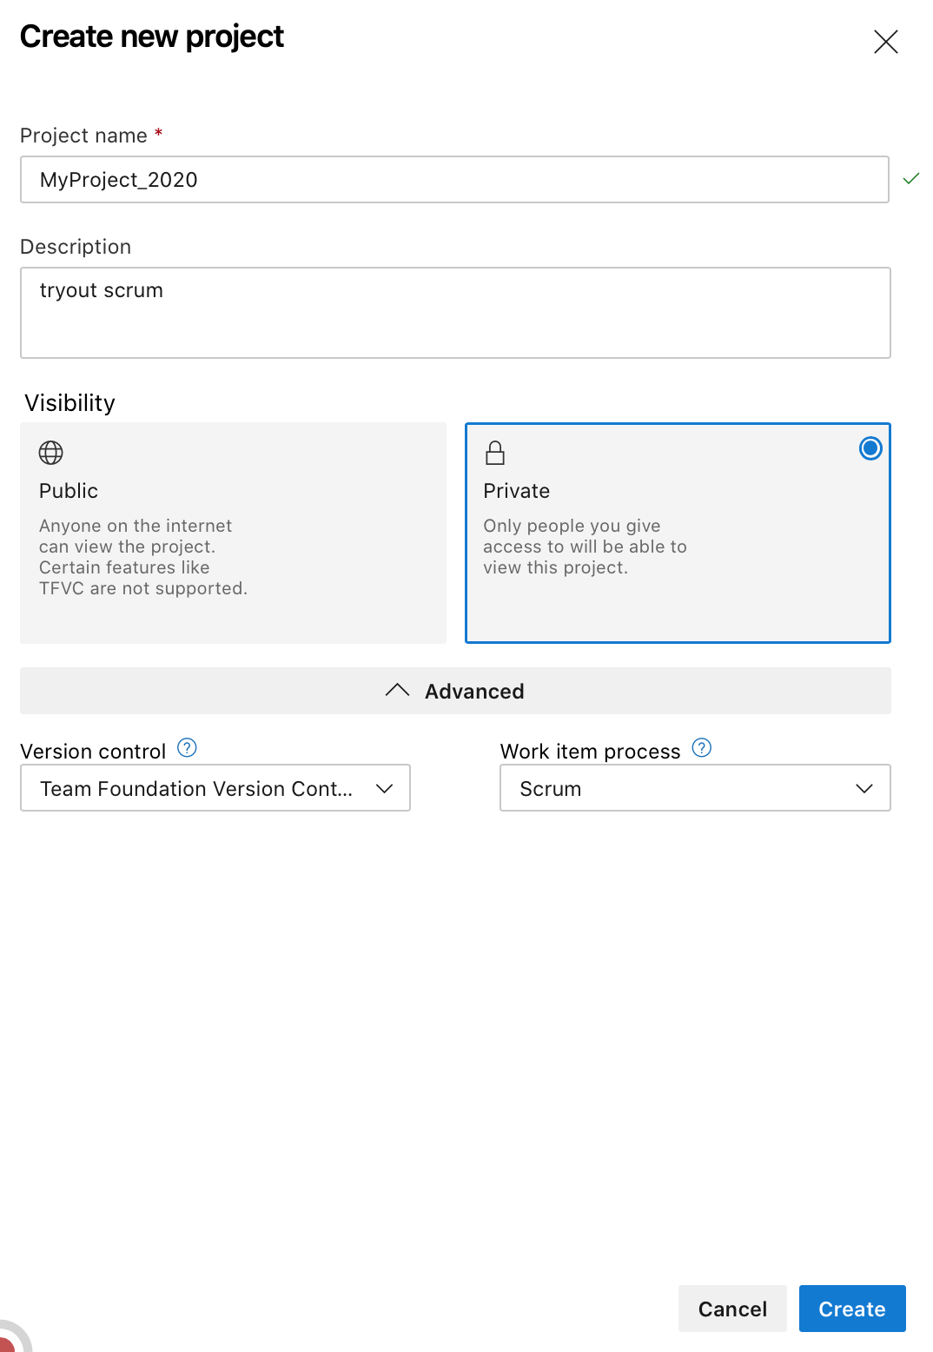
Task: Click the Visibility section heading
Action: point(70,403)
